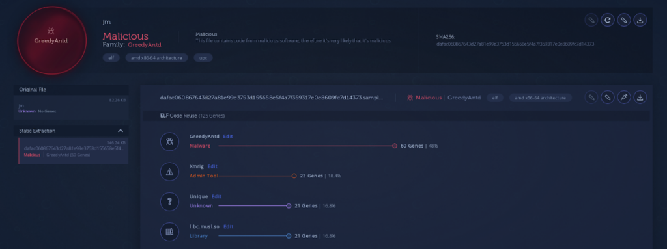Click Edit next to libc.musl.so

(229, 226)
